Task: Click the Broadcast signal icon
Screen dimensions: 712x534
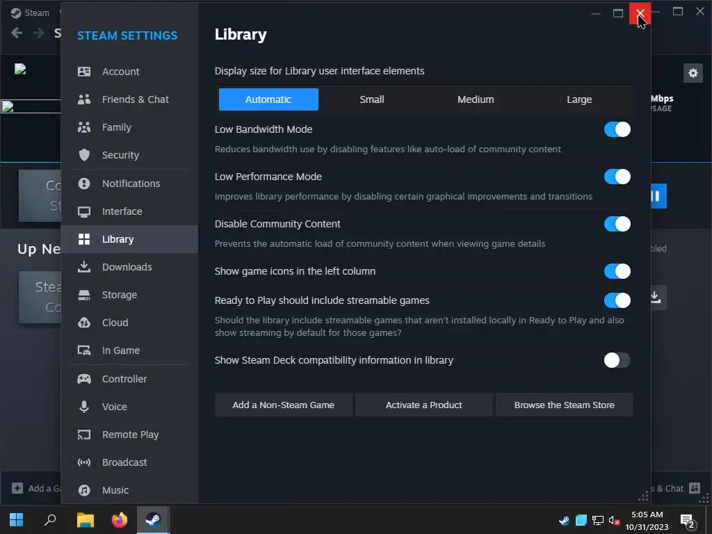Action: pos(84,462)
